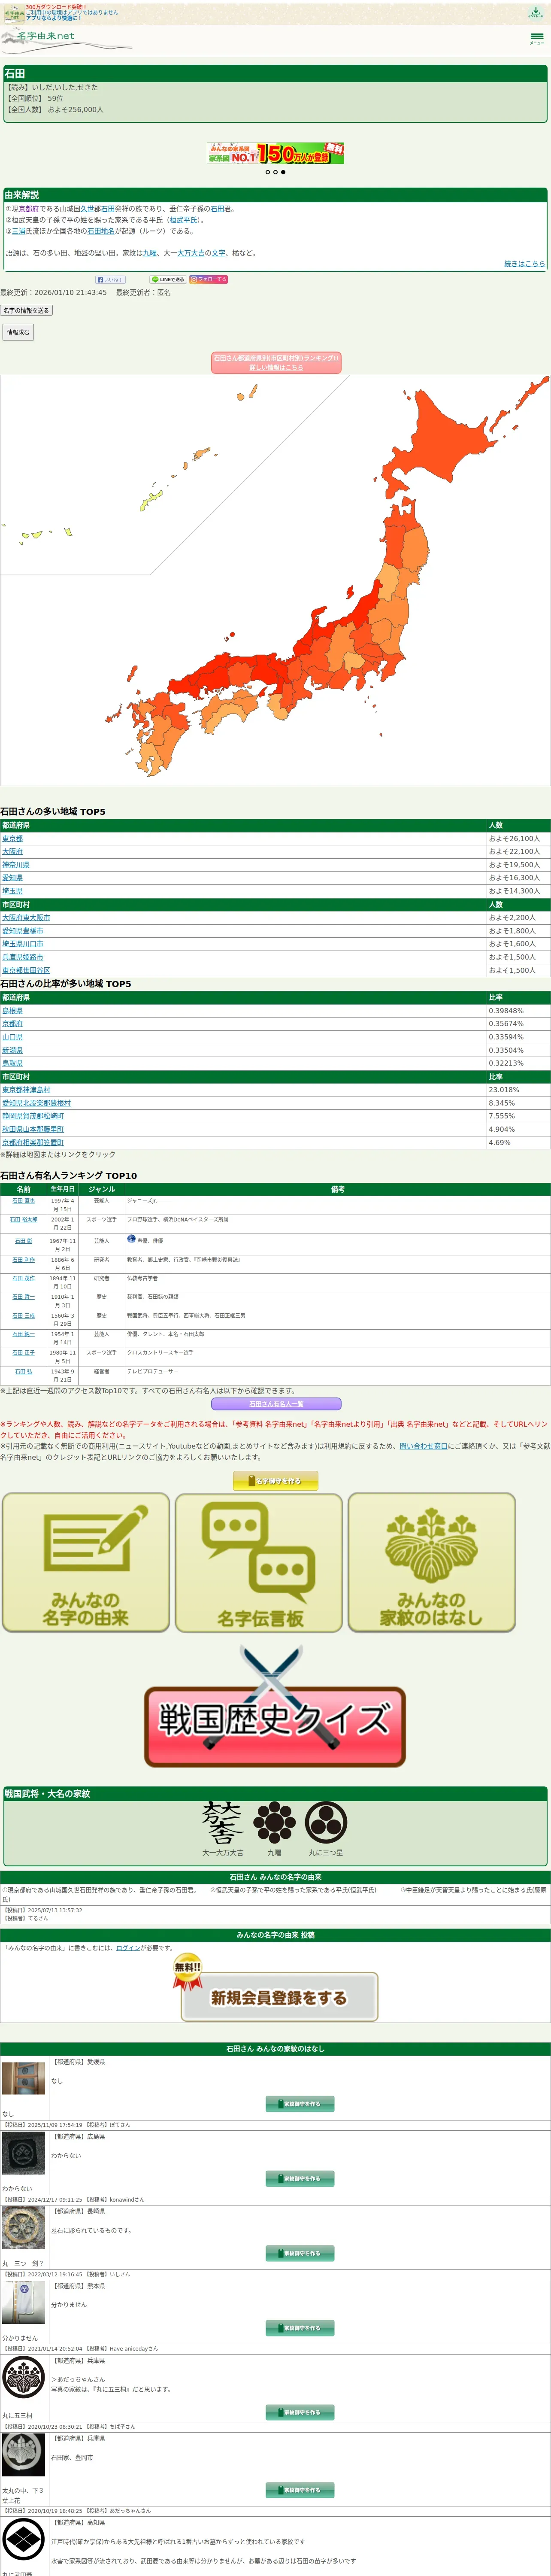Open the 大阪府東大阪市 link
Image resolution: width=551 pixels, height=2576 pixels.
26,917
